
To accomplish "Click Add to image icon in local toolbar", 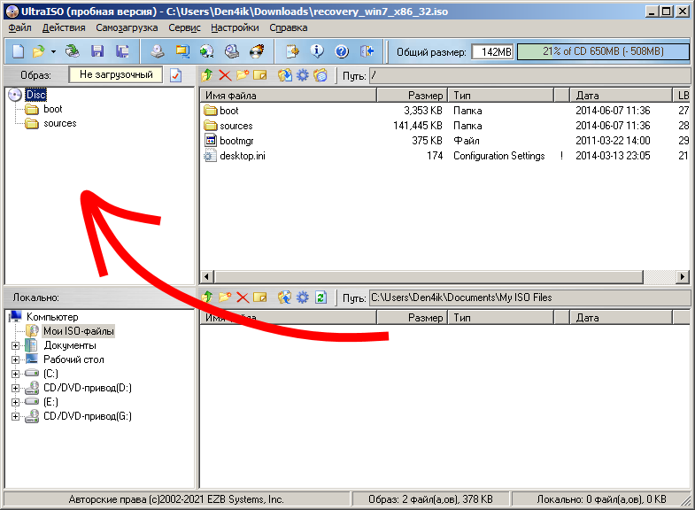I will click(284, 297).
